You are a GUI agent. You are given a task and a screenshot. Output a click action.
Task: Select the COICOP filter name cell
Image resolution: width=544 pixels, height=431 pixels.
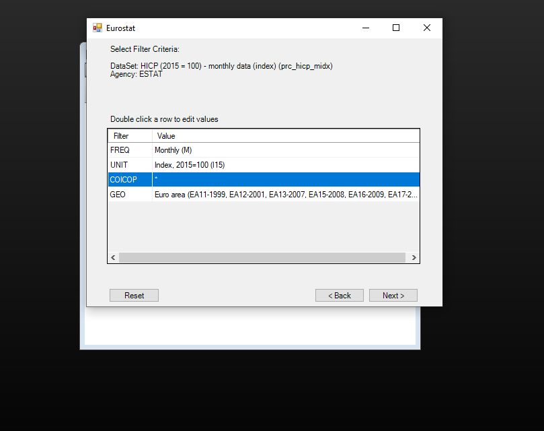click(123, 180)
